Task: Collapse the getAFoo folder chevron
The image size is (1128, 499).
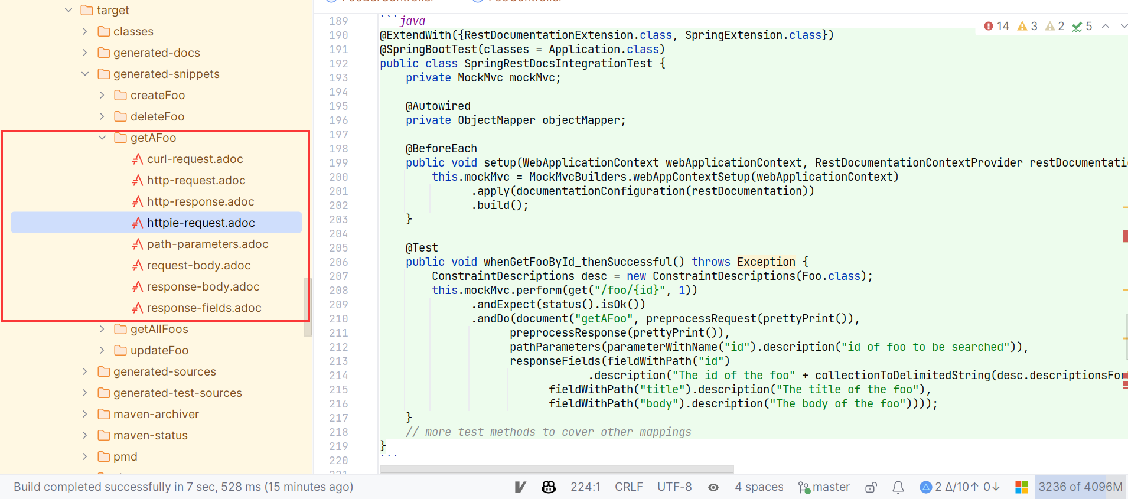Action: [x=102, y=138]
